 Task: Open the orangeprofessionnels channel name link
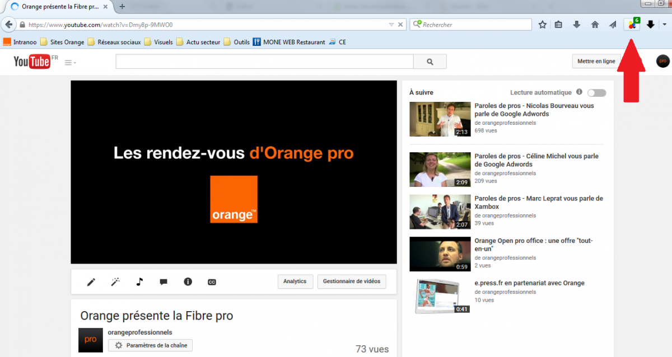[140, 332]
